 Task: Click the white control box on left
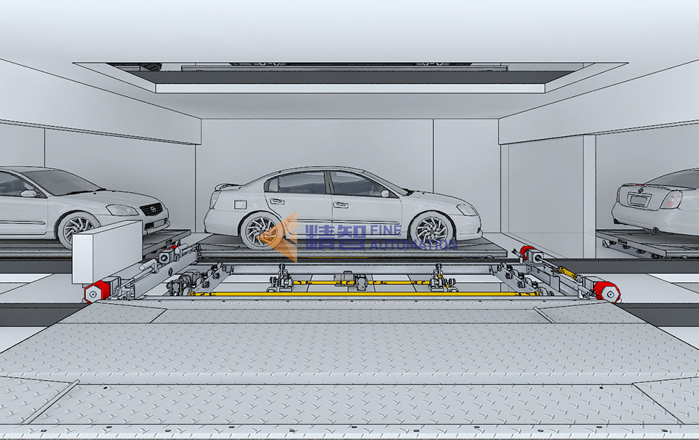pyautogui.click(x=107, y=253)
